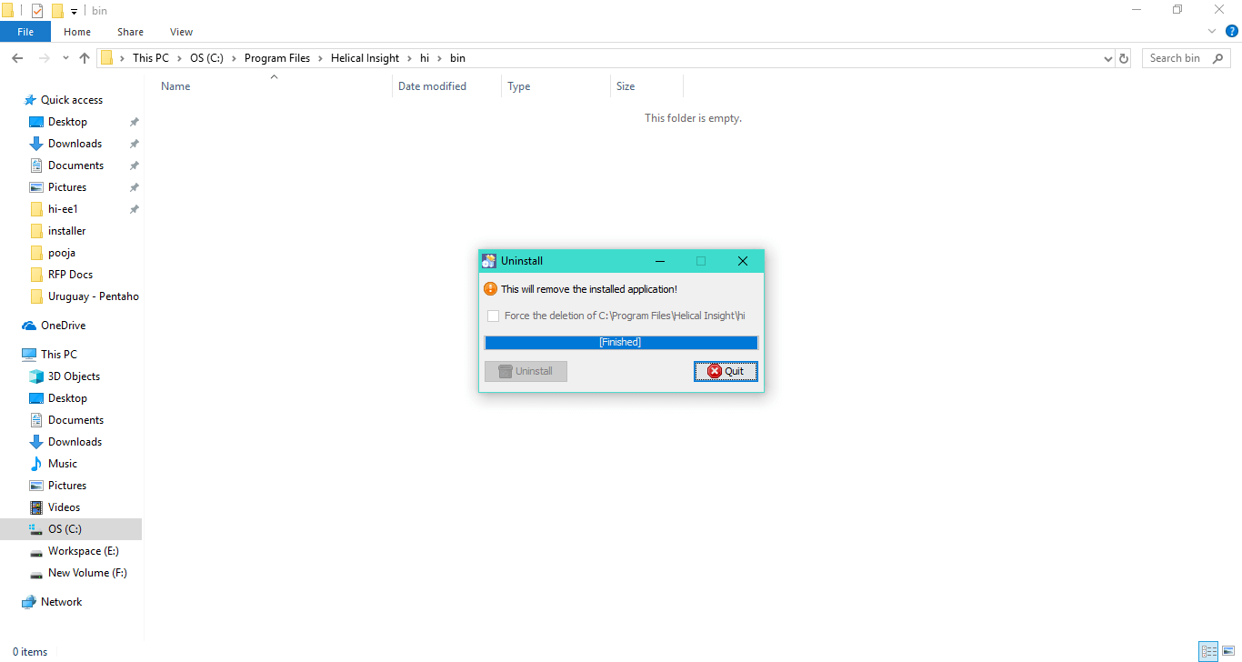The image size is (1242, 662).
Task: Open pinned Documents under Quick access
Action: click(75, 165)
